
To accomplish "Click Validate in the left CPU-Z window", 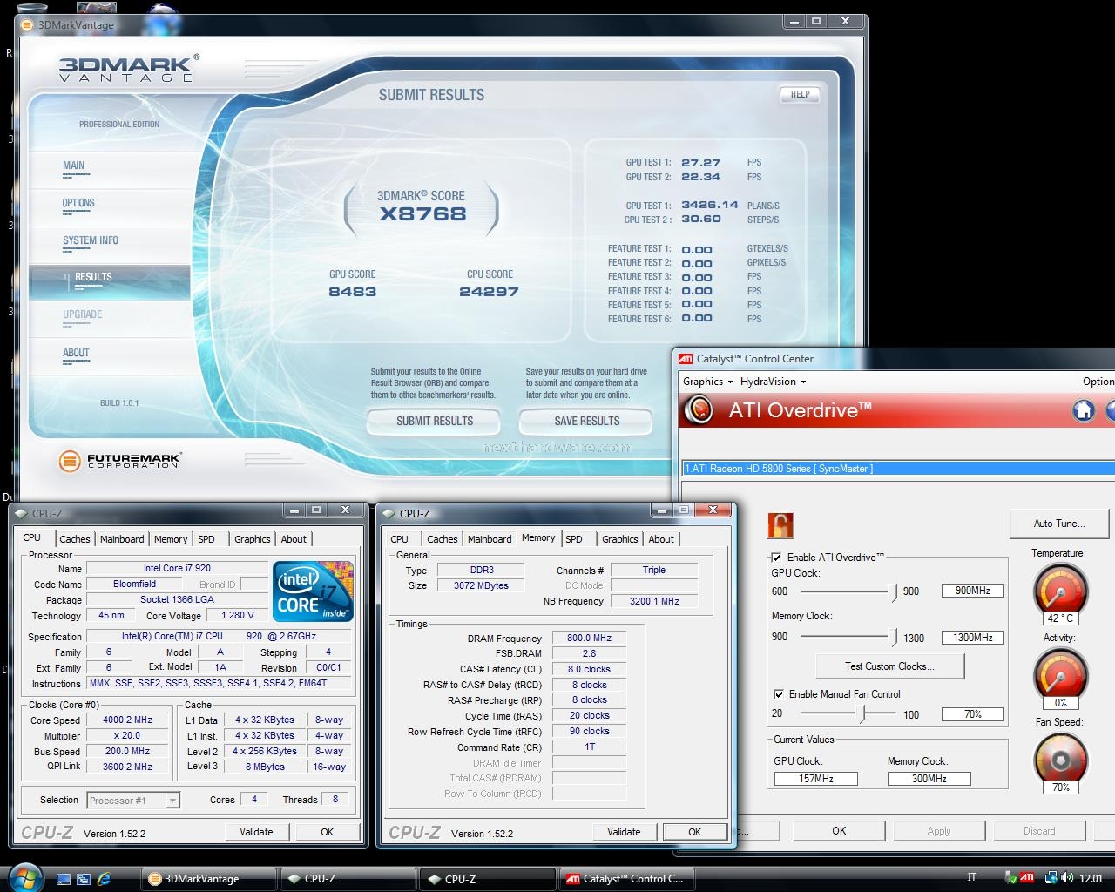I will point(256,832).
